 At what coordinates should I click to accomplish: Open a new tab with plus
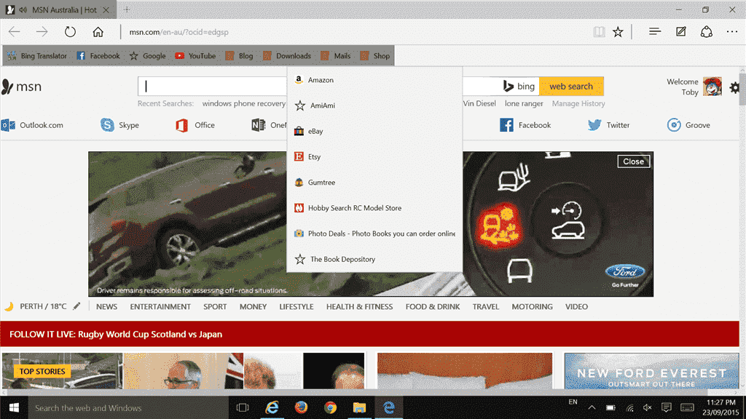tap(127, 9)
